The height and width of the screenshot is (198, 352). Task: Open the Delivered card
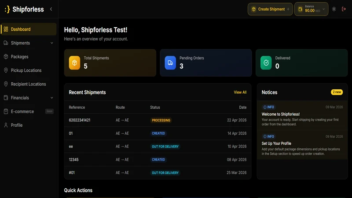302,63
